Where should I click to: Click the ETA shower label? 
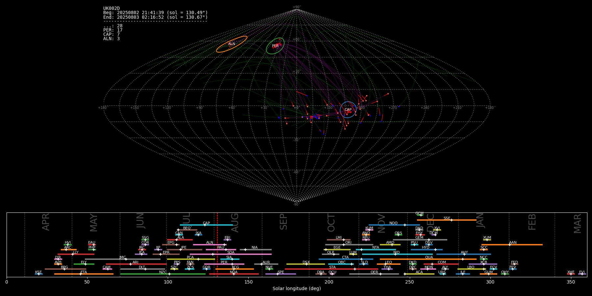tap(84, 272)
